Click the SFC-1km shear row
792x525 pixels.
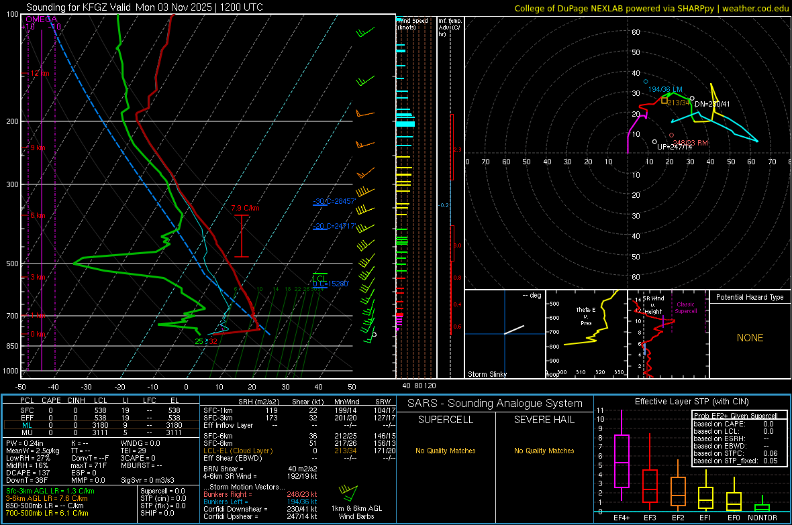tap(299, 410)
